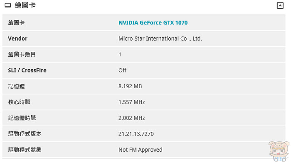Select the 8,192 MB memory value
Image resolution: width=291 pixels, height=162 pixels.
click(130, 86)
